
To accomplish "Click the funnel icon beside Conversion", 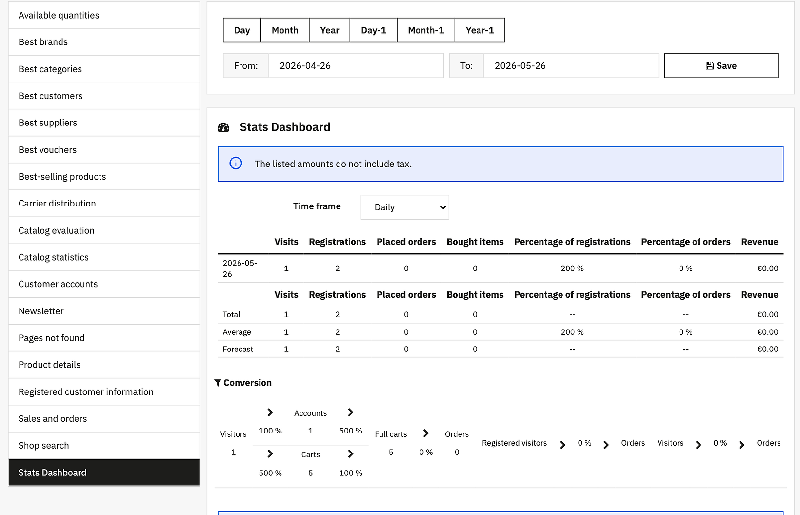I will [x=218, y=383].
